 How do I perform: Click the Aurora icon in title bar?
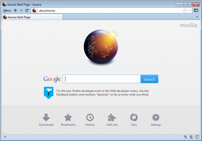[x=4, y=4]
